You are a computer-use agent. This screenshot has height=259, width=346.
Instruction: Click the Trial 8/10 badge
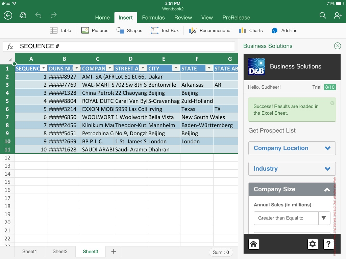330,87
